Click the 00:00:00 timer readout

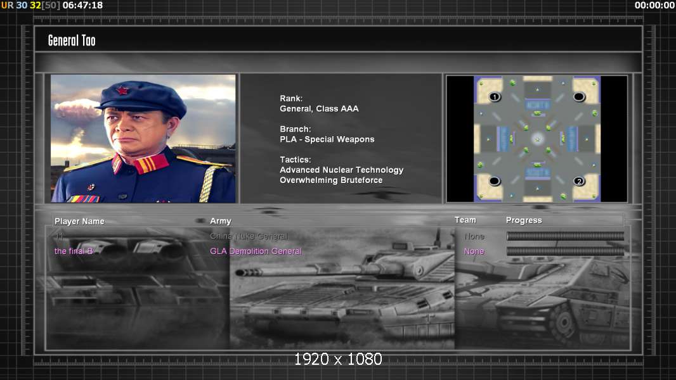pyautogui.click(x=654, y=6)
